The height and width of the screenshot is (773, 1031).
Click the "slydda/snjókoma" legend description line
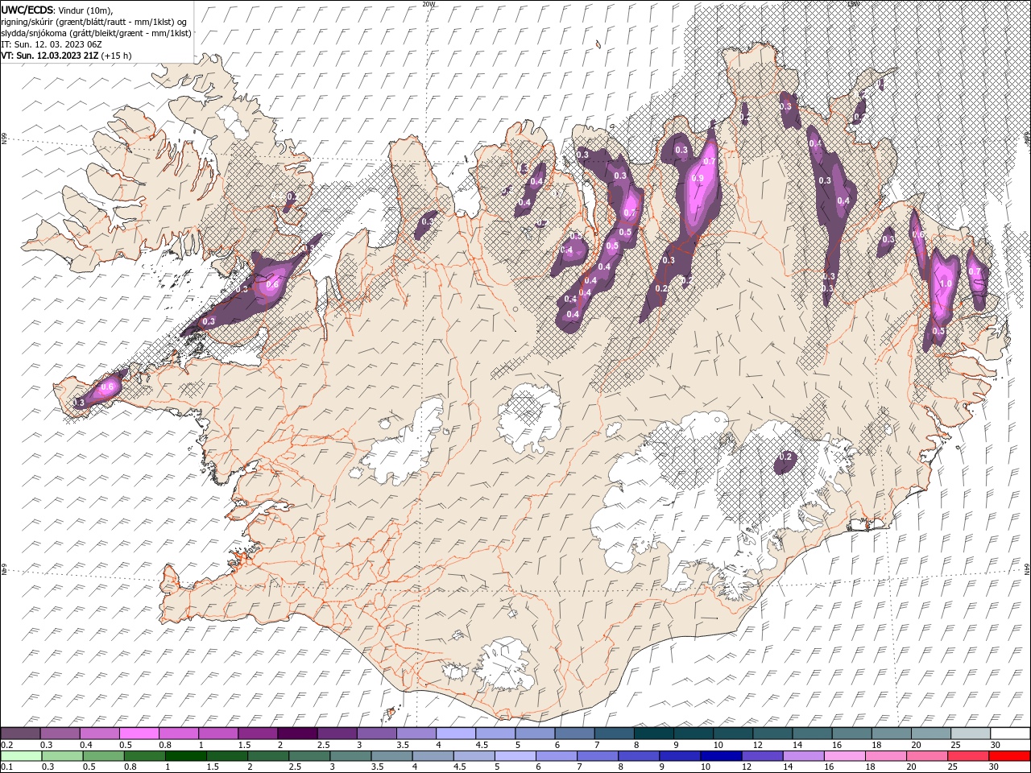click(x=97, y=33)
